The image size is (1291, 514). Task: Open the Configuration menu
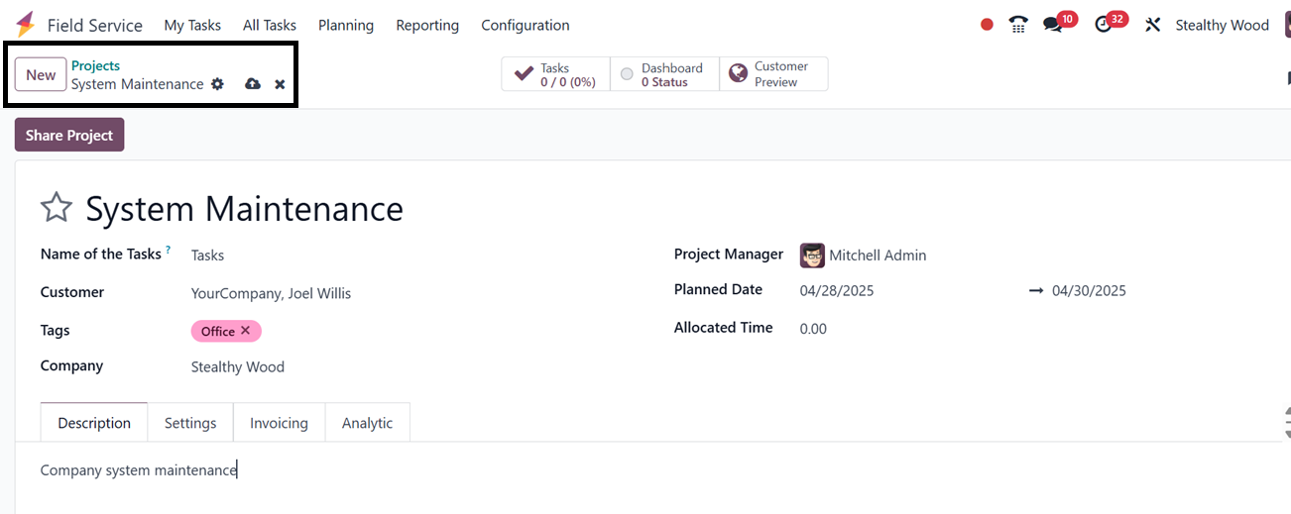point(526,25)
